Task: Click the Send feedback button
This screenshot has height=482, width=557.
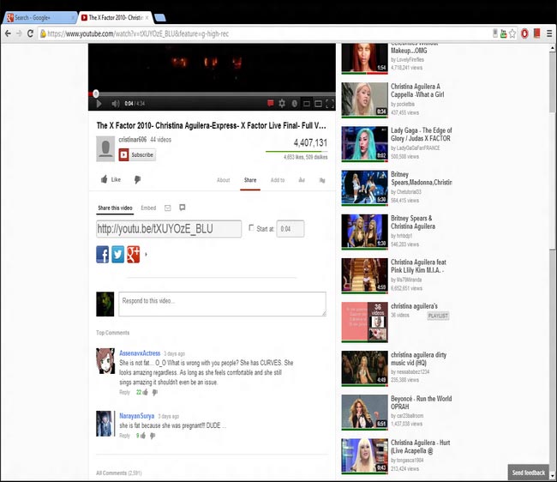Action: 528,473
